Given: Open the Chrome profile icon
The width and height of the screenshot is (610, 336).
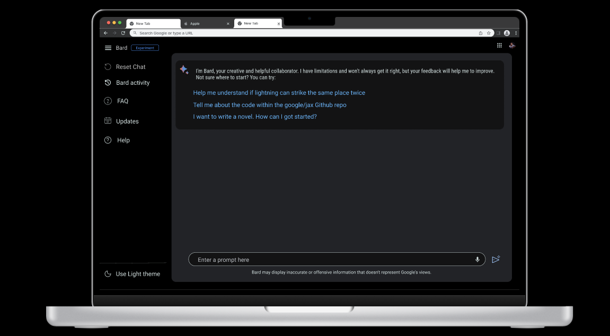Looking at the screenshot, I should coord(507,33).
